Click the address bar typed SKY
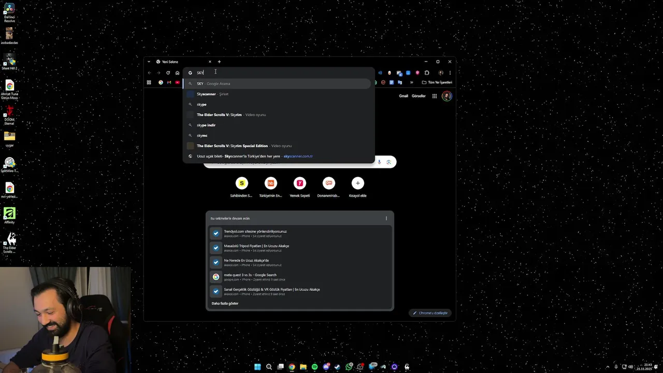 click(x=279, y=73)
